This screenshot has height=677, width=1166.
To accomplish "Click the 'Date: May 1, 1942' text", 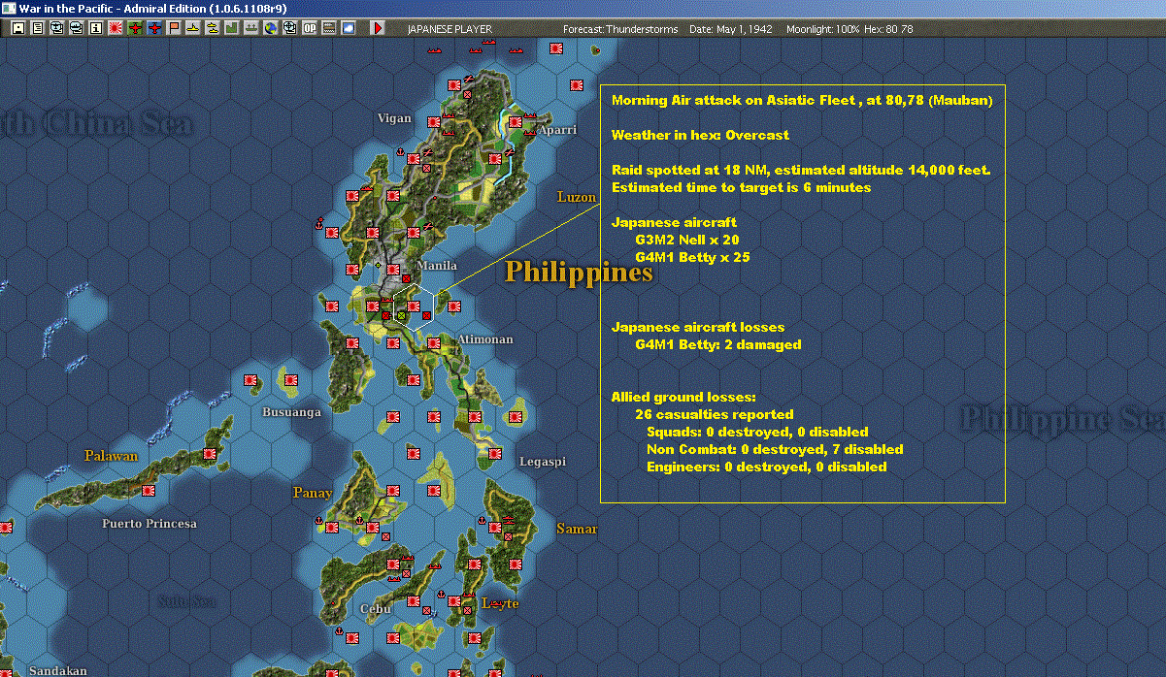I will 731,29.
